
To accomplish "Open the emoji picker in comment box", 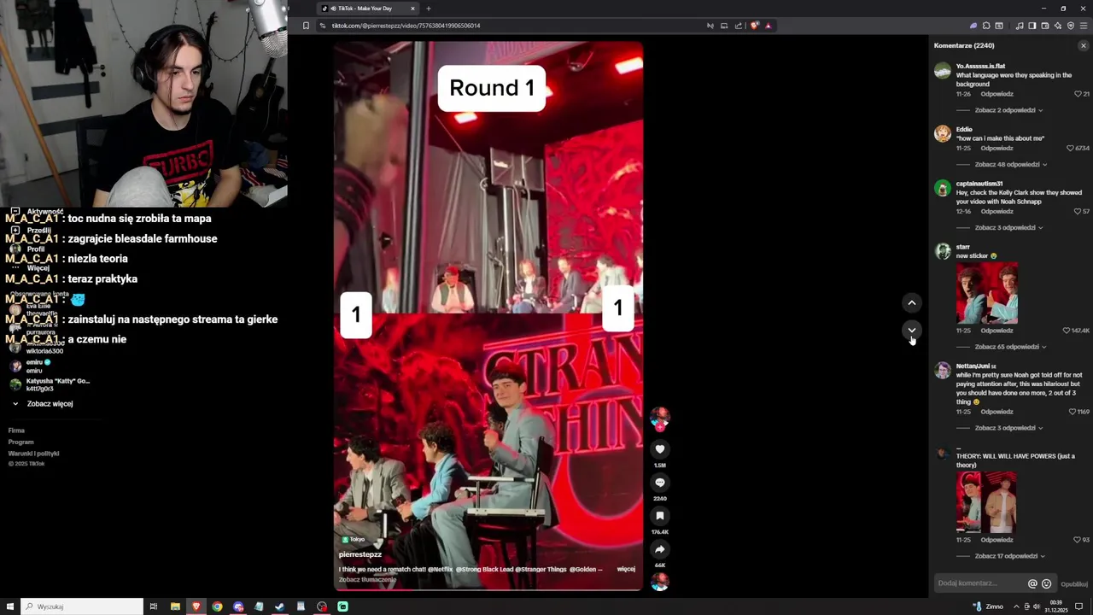I will click(x=1046, y=583).
